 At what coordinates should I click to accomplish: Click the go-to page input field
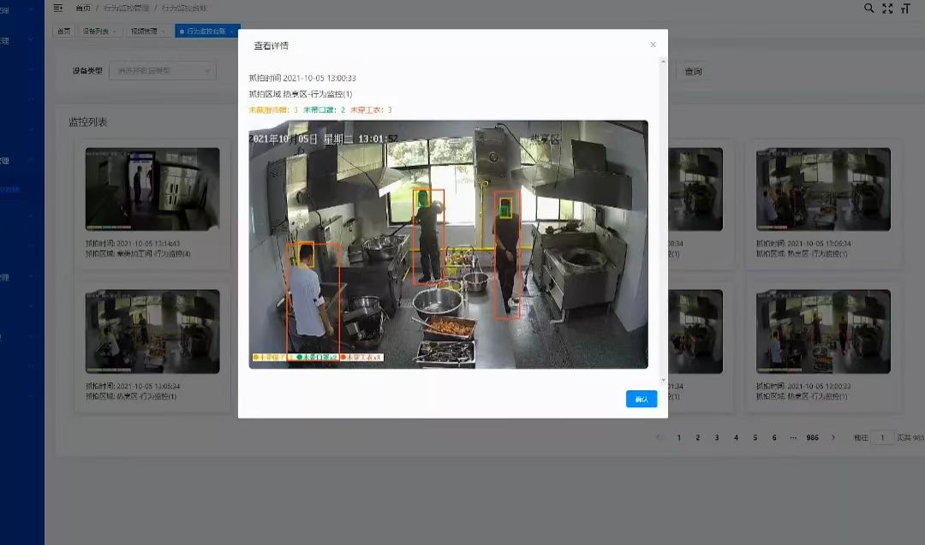pyautogui.click(x=882, y=437)
